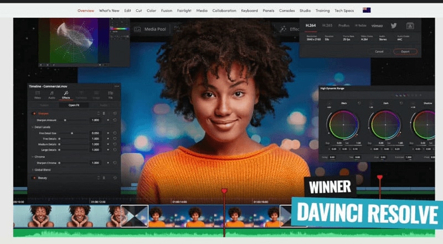Open the Edit page link
Screen dimensions: 443x244
pos(127,10)
